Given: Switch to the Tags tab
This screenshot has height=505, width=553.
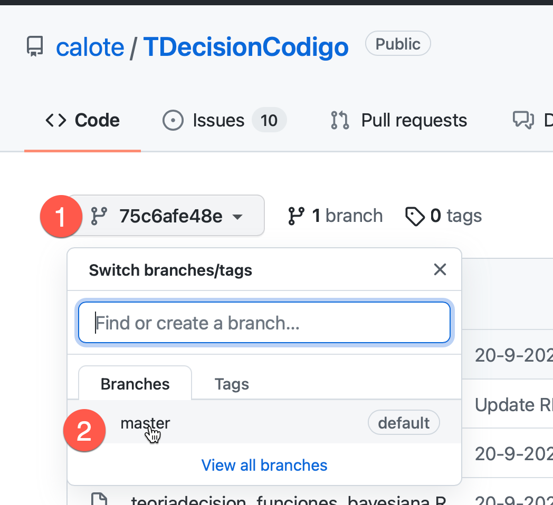Looking at the screenshot, I should coord(232,384).
